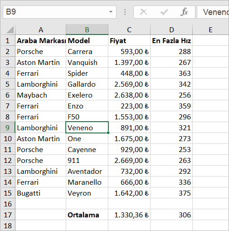Expand the Name Box dropdown arrow

click(111, 12)
